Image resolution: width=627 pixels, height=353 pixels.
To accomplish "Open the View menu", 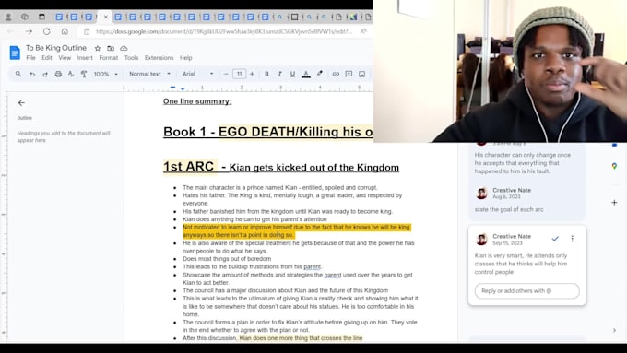I will 65,58.
